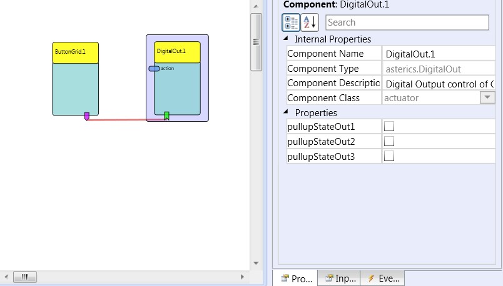Click the canvas vertical scrollbar down arrow
This screenshot has width=503, height=286.
(x=256, y=264)
